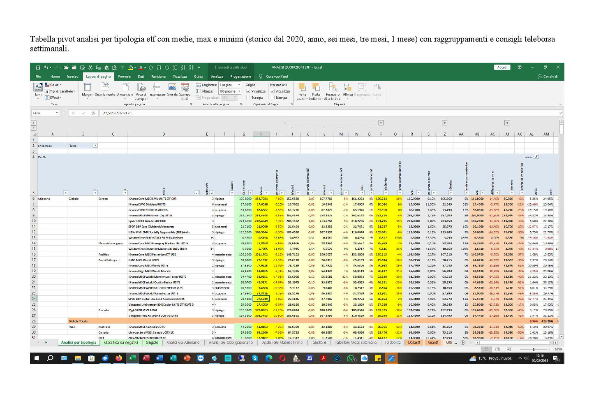
Task: Open fill color bucket in quick toolbar
Action: point(131,67)
